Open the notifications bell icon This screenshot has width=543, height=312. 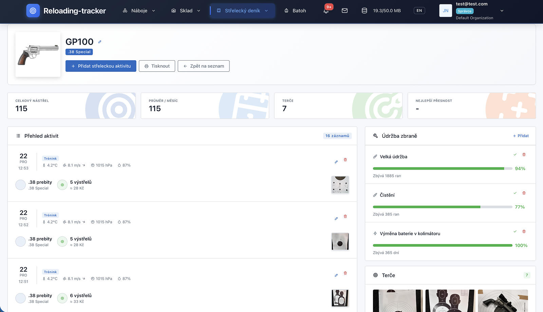[x=326, y=11]
